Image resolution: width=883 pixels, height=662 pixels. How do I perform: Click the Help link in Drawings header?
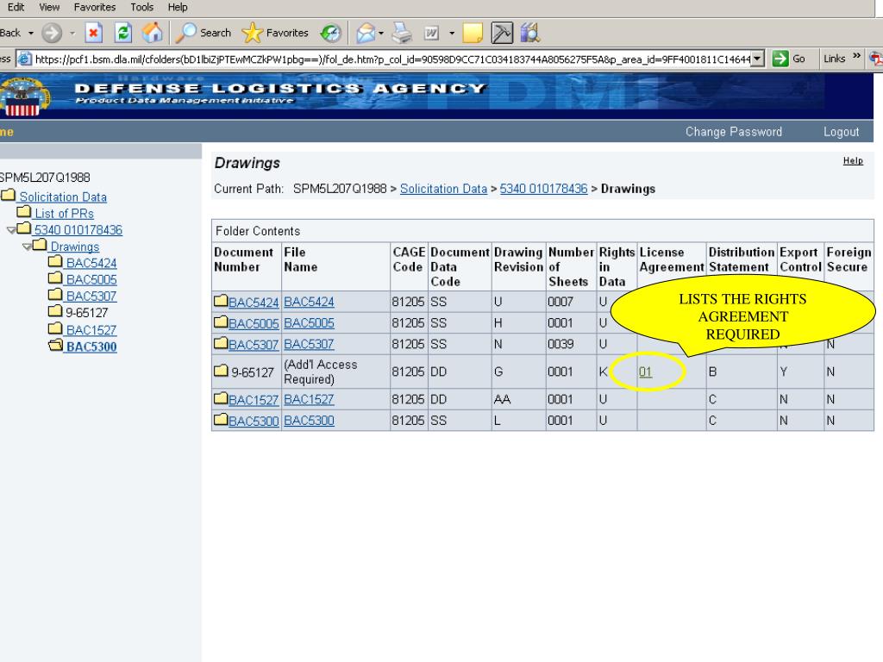coord(852,161)
